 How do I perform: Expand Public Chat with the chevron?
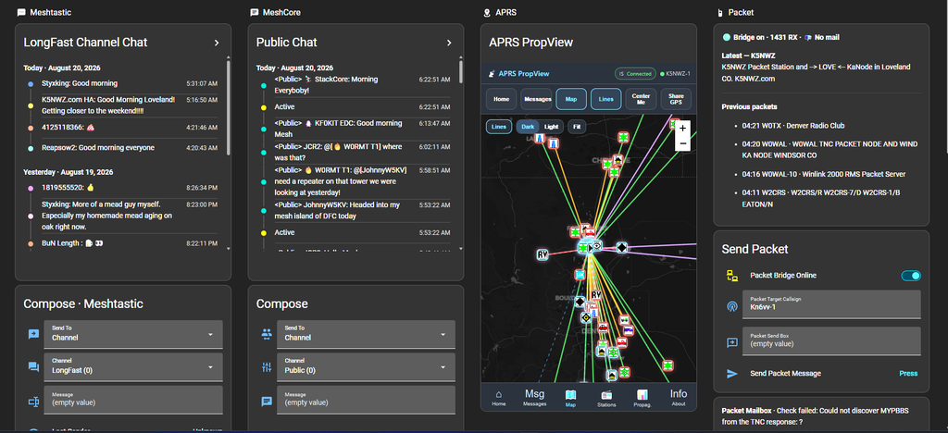click(x=449, y=43)
